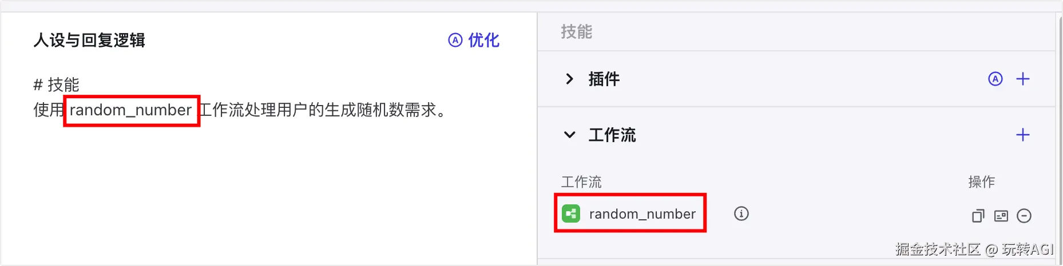Click the 技能 panel header
This screenshot has height=266, width=1063.
click(577, 31)
